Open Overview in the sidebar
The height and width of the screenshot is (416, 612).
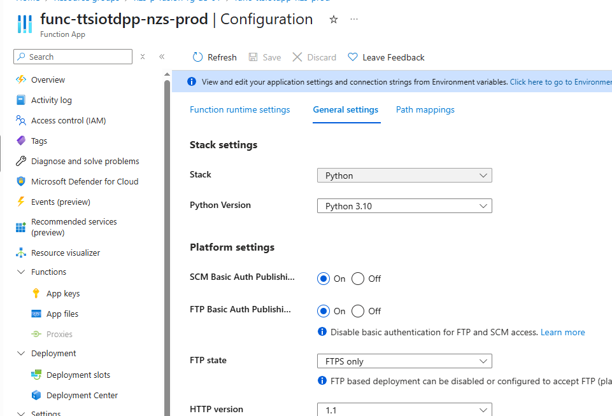point(48,80)
